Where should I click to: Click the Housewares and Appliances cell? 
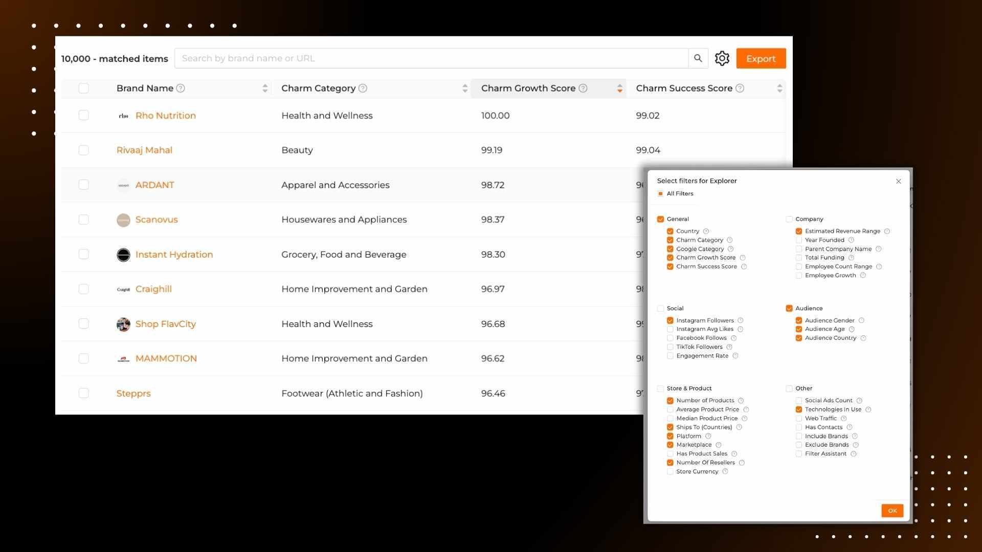point(344,220)
